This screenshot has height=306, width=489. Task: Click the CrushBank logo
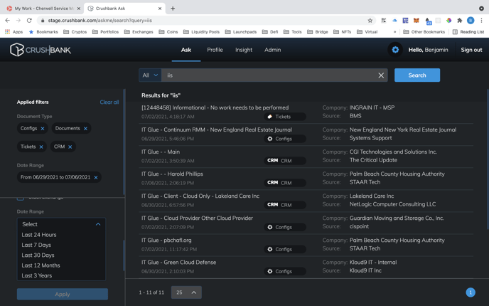(41, 50)
